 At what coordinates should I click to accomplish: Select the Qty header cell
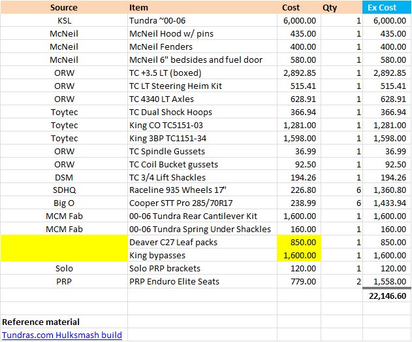pos(341,7)
